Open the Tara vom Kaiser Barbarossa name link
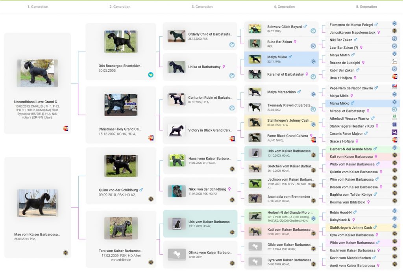This screenshot has height=272, width=403. coord(120,251)
